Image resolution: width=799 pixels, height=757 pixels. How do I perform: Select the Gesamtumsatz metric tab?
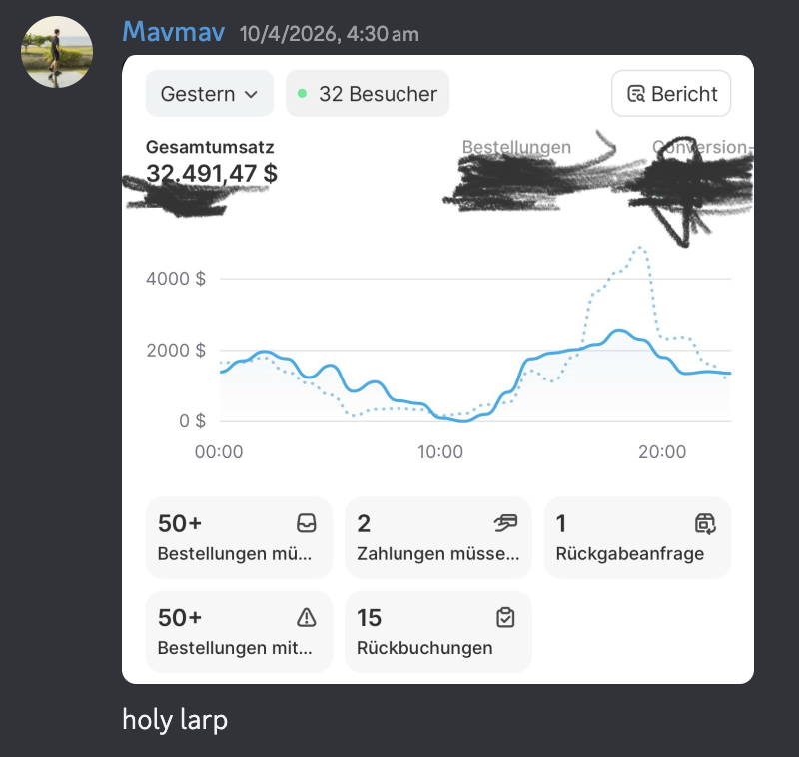(x=210, y=147)
